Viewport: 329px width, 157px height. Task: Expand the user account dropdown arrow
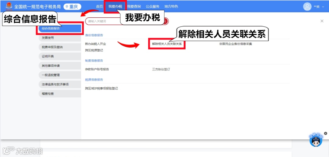pos(323,7)
